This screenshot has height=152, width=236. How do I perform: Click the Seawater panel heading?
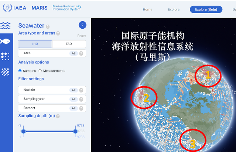[31, 26]
